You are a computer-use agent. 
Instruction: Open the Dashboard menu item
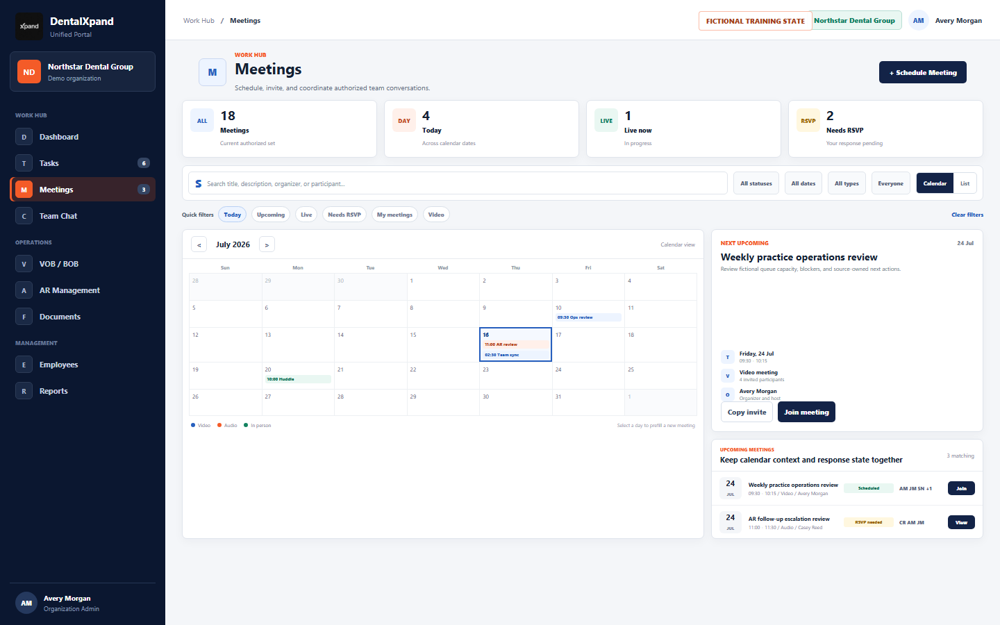coord(83,137)
